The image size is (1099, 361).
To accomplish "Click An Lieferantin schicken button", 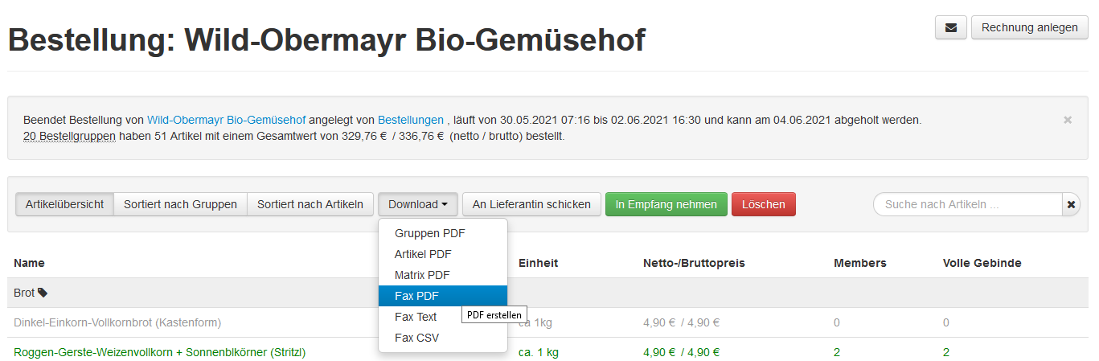I will coord(531,204).
